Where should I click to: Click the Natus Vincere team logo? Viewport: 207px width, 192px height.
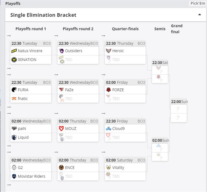(14, 51)
